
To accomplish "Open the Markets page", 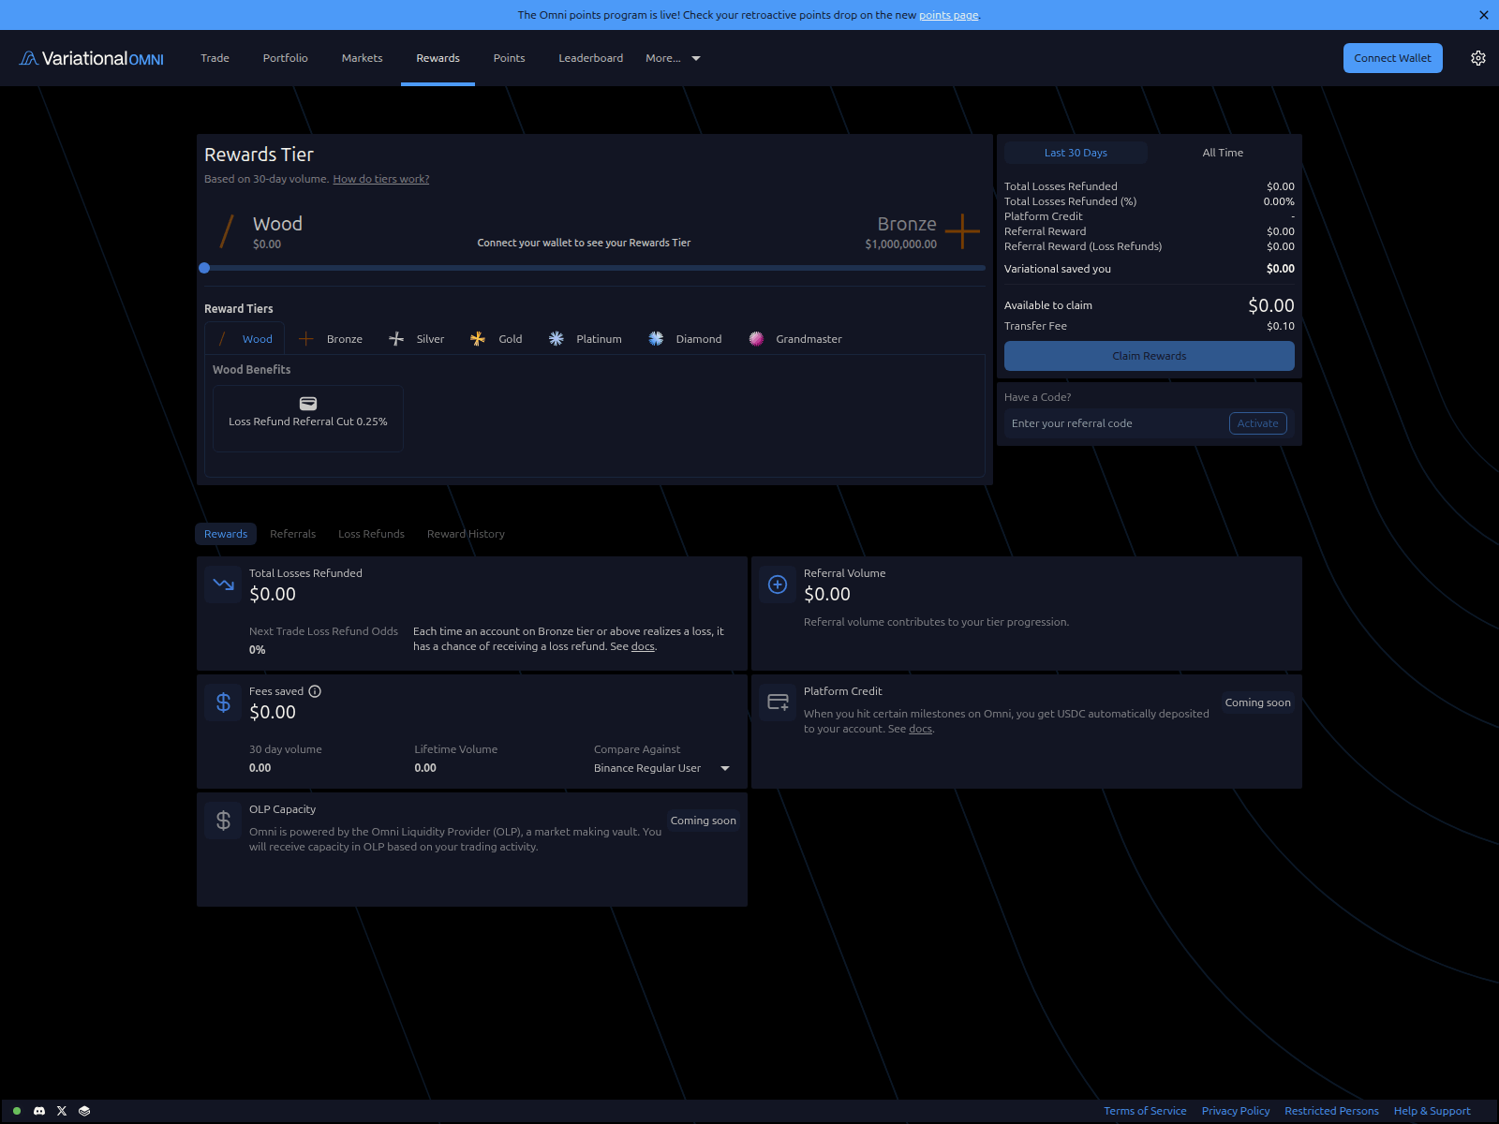I will pyautogui.click(x=362, y=58).
